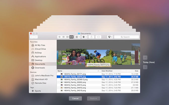Click the John's MacBook Pro laptop icon
The width and height of the screenshot is (169, 105).
(33, 76)
